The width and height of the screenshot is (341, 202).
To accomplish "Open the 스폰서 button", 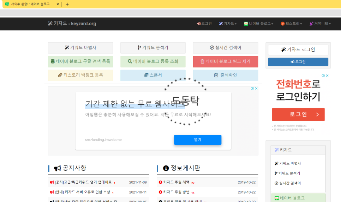I will coord(153,75).
